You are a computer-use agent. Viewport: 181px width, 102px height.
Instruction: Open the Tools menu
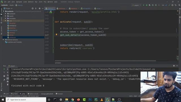point(40,2)
